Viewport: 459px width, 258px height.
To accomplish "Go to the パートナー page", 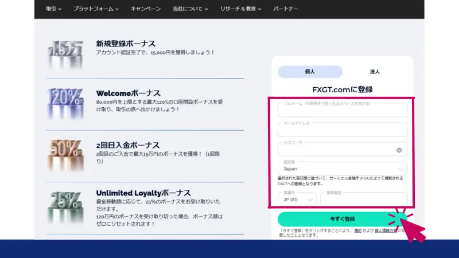I will point(285,9).
